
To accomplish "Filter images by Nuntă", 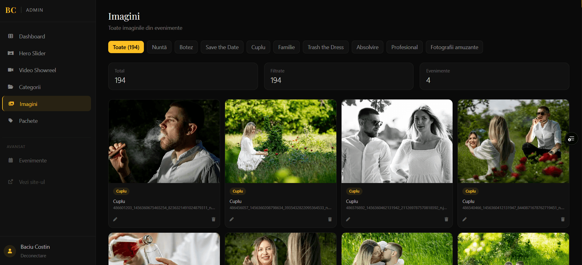I will 159,47.
